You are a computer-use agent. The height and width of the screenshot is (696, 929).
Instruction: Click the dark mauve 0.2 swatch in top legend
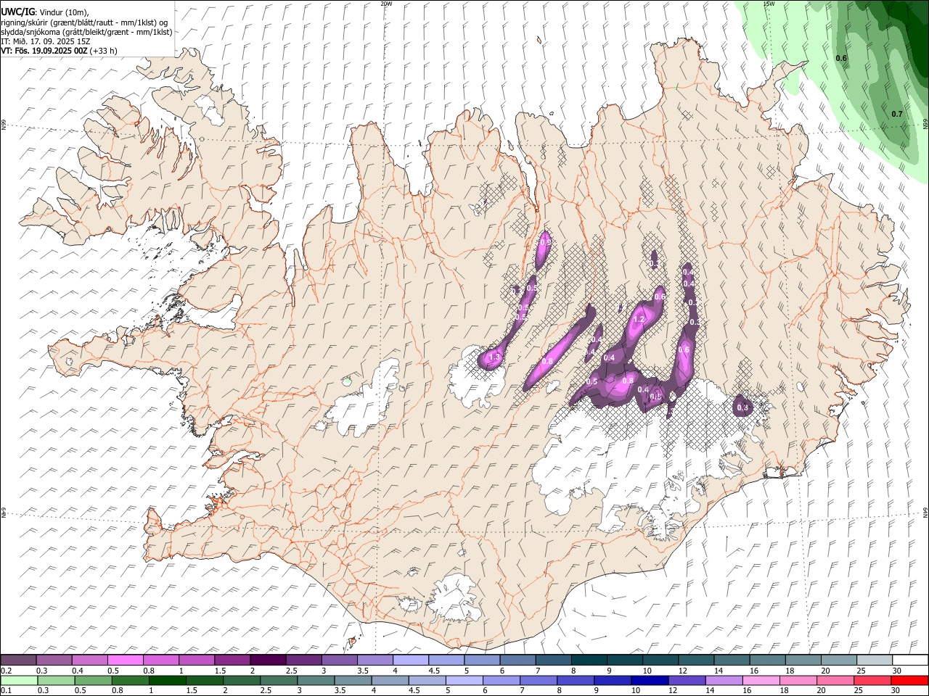pyautogui.click(x=19, y=660)
